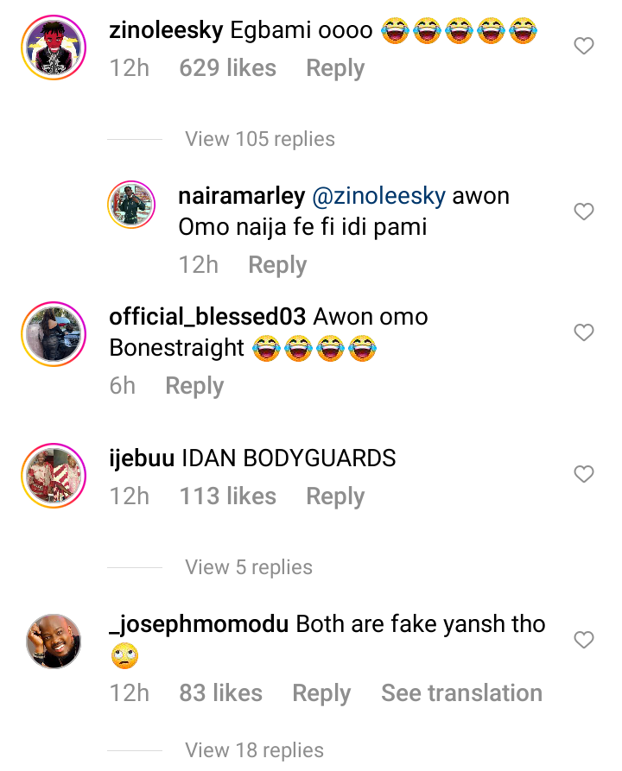The height and width of the screenshot is (771, 622).
Task: Expand View 105 replies under zinoleesky
Action: [x=260, y=139]
